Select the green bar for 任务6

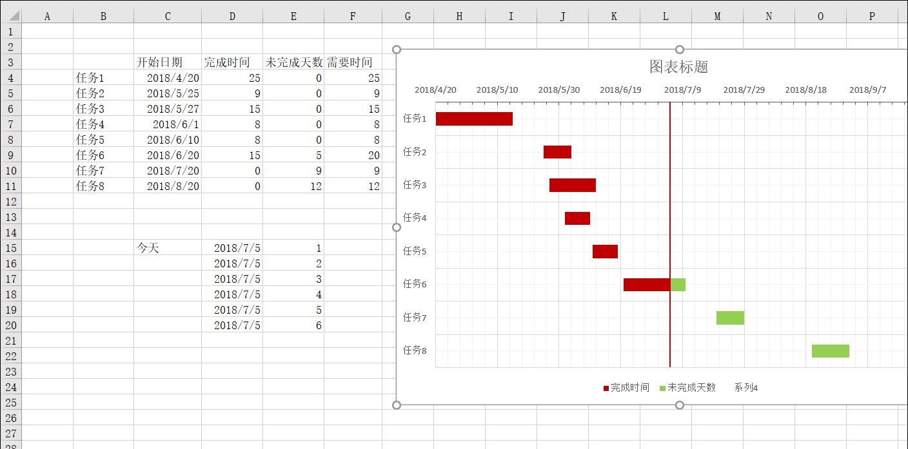point(678,285)
